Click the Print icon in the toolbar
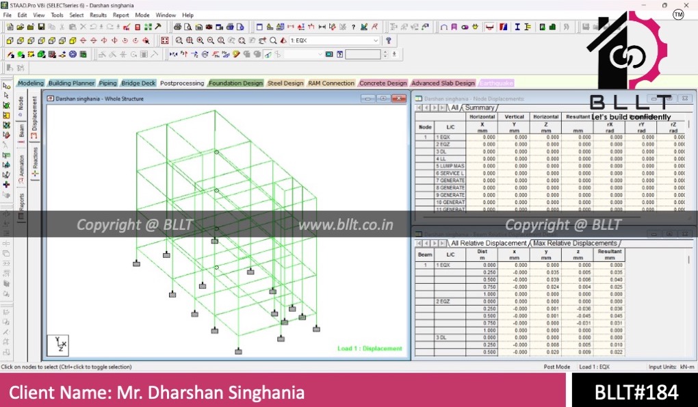 [x=177, y=27]
